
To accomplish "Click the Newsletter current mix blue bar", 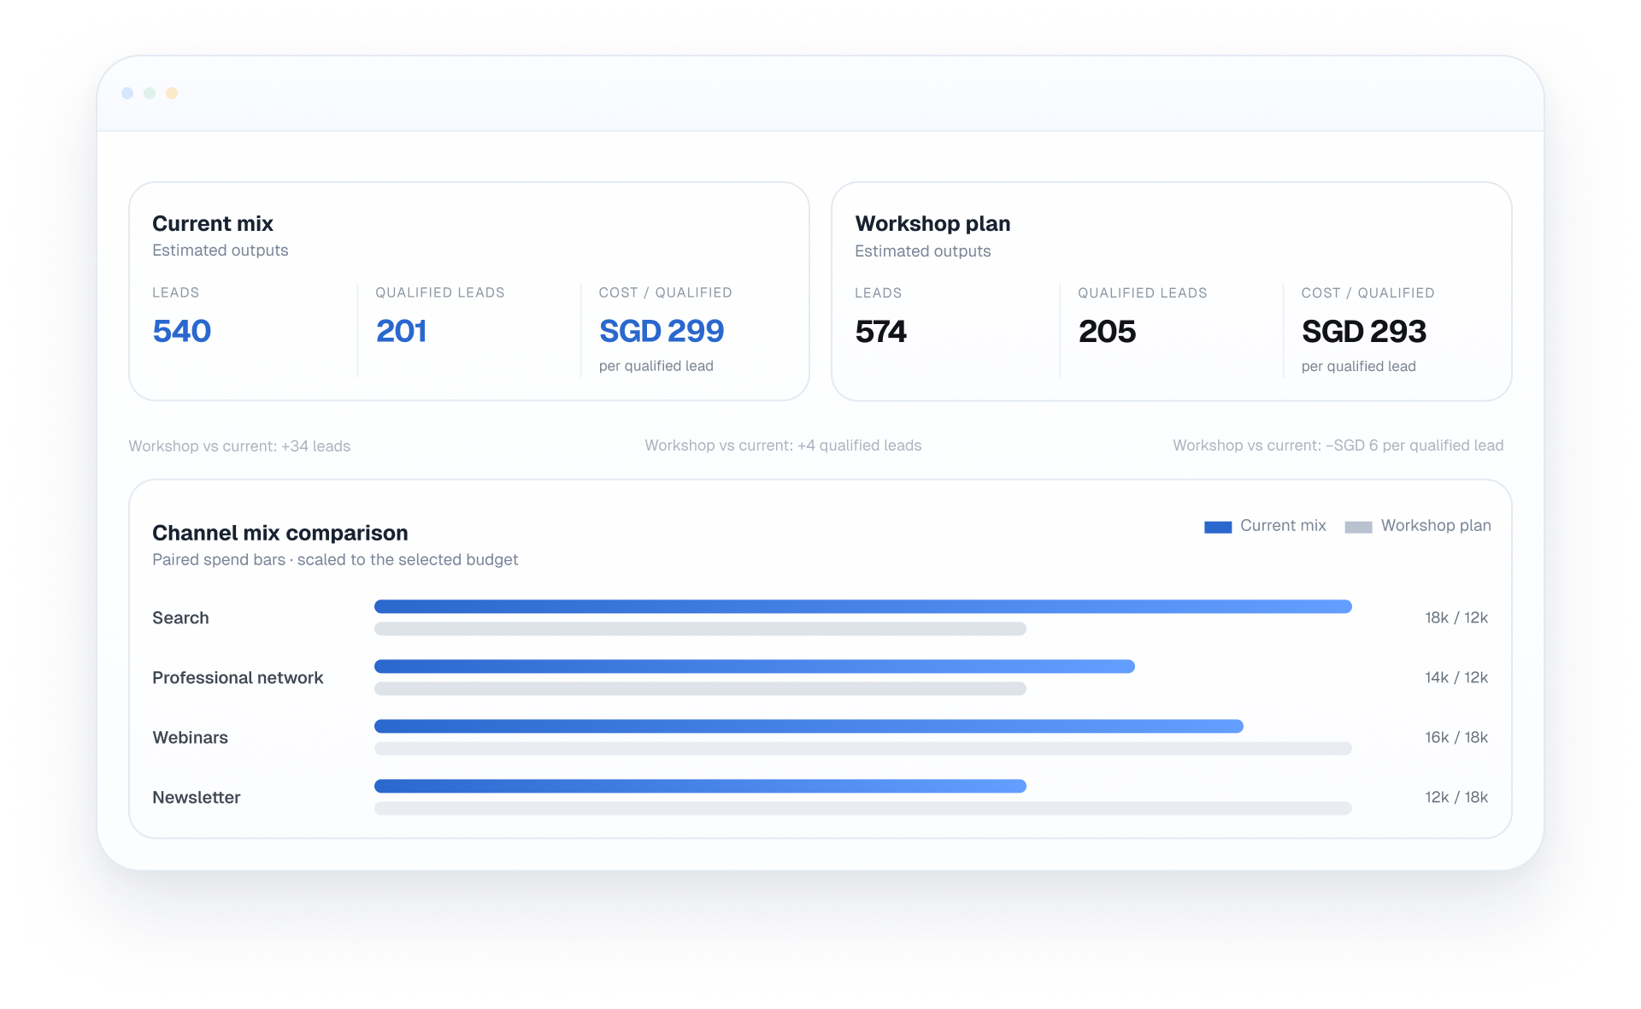I will click(700, 786).
